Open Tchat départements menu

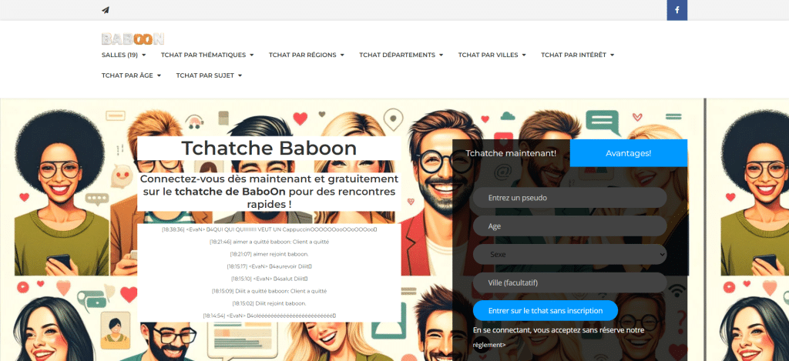(x=401, y=55)
